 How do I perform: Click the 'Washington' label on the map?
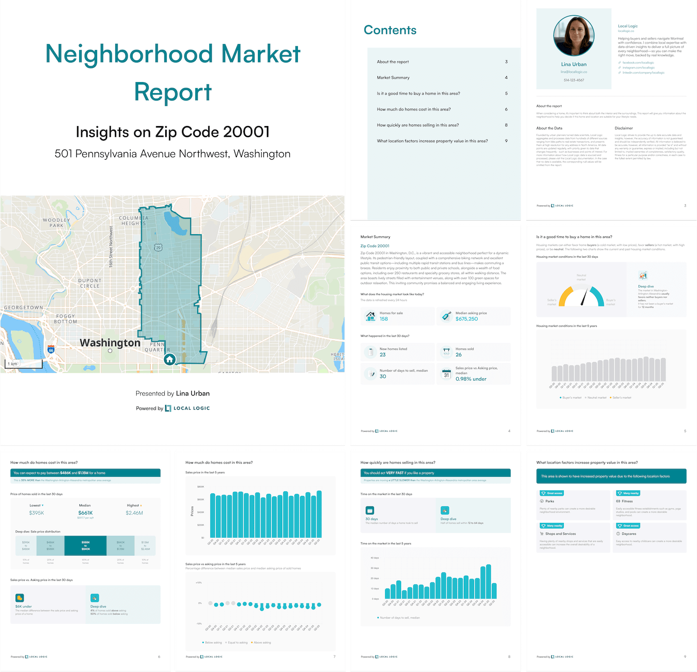[x=110, y=343]
